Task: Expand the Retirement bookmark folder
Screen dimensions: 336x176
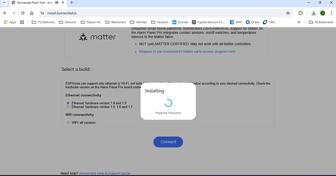Action: [x=115, y=22]
